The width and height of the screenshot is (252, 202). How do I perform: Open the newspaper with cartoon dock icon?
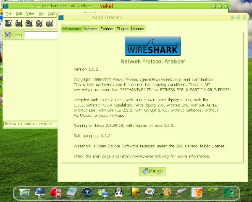[x=197, y=192]
